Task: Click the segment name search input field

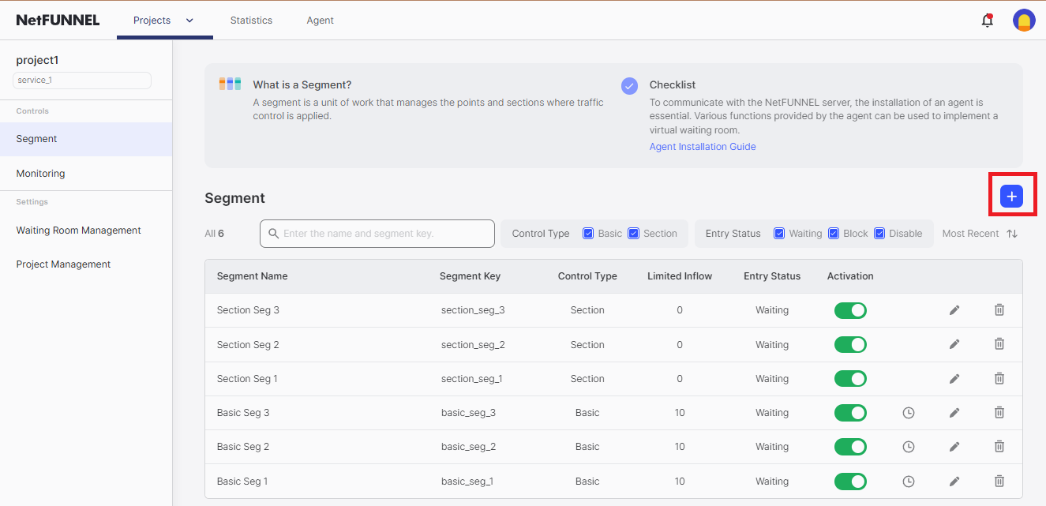Action: pos(377,233)
